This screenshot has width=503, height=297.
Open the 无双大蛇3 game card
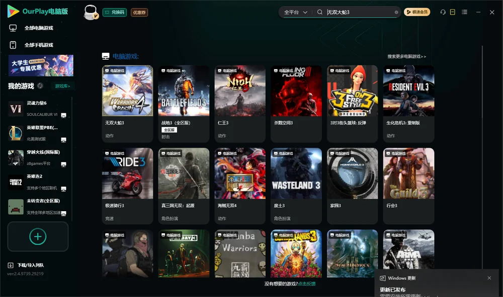127,104
